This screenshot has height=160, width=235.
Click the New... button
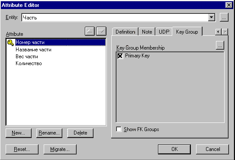(19, 133)
